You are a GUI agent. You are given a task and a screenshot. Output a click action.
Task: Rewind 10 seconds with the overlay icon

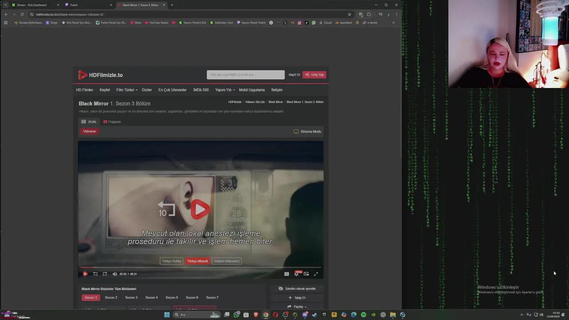click(x=166, y=209)
